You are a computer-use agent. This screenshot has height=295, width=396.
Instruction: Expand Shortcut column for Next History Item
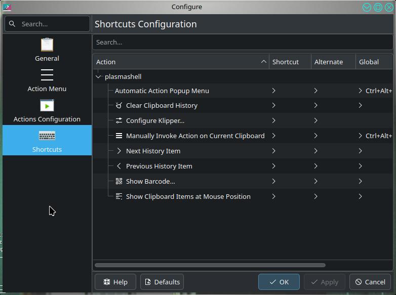tap(273, 151)
